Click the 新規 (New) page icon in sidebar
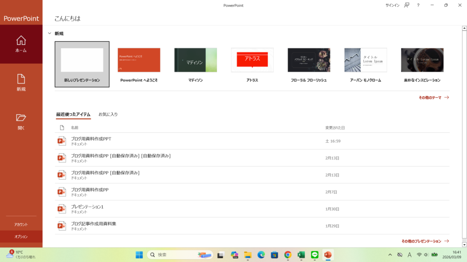 pyautogui.click(x=21, y=79)
